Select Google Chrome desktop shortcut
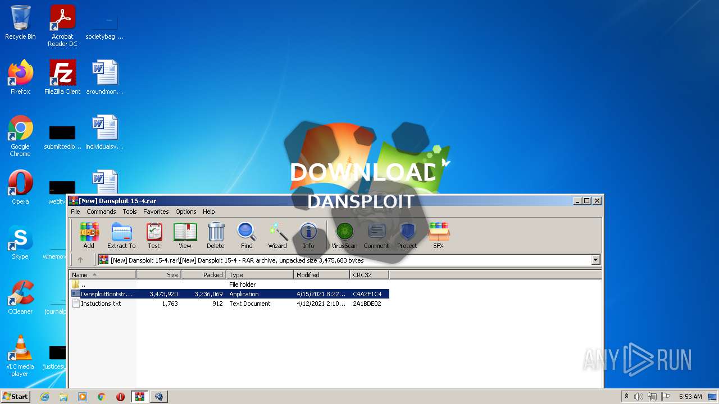 20,136
